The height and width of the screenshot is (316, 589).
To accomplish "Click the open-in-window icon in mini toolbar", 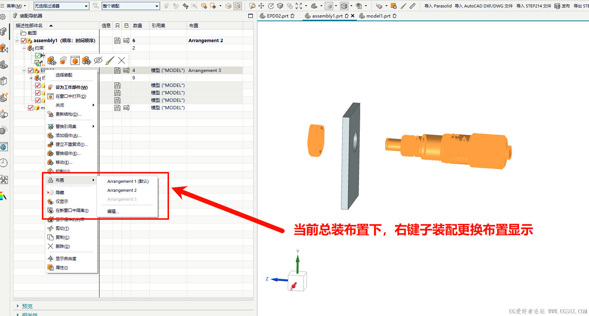I will pos(75,60).
